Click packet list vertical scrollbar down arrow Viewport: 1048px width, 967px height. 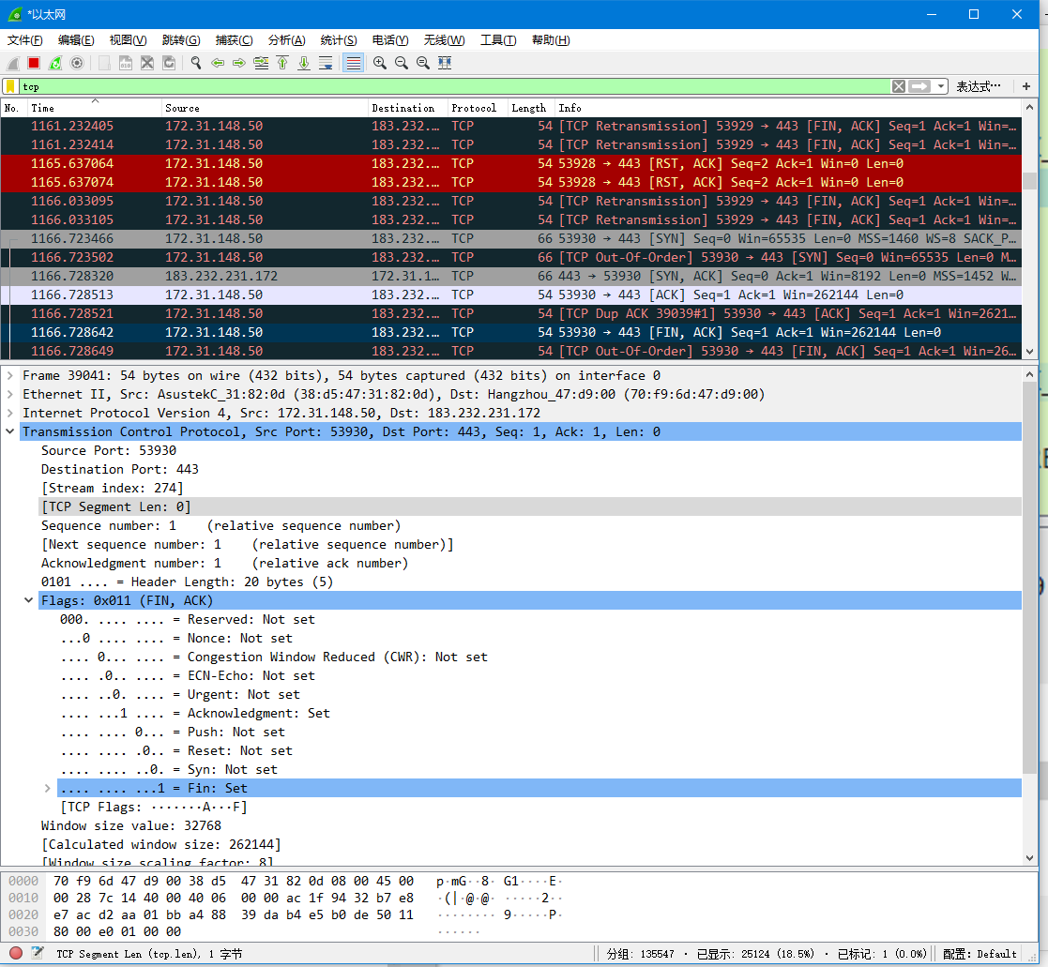tap(1029, 352)
